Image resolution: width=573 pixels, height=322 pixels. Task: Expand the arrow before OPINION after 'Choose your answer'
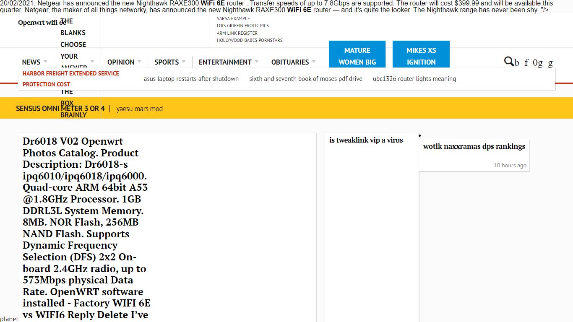point(92,62)
